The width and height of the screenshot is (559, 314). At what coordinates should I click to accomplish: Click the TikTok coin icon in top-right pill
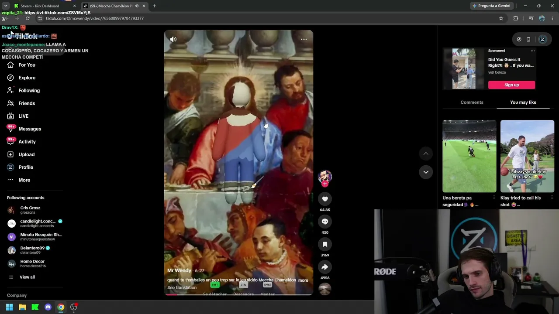pyautogui.click(x=519, y=39)
